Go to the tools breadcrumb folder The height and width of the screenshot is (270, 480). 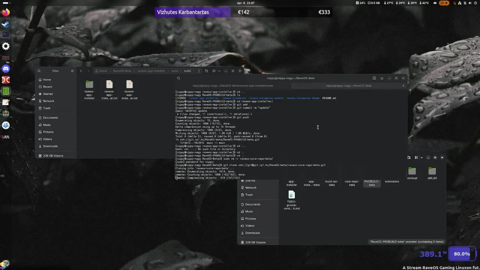coord(175,71)
